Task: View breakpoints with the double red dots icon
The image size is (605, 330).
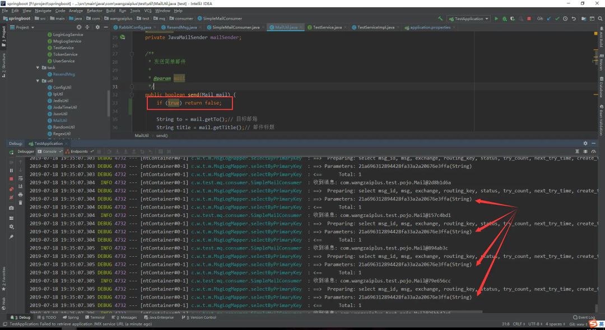Action: coord(11,188)
